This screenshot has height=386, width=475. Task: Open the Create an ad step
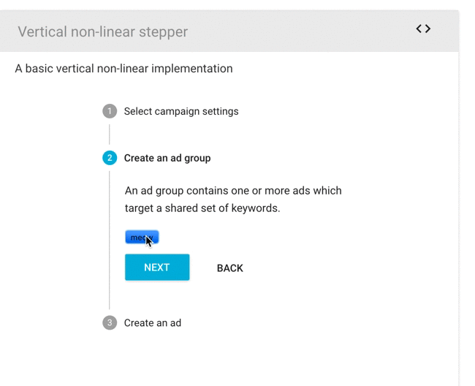click(x=153, y=323)
